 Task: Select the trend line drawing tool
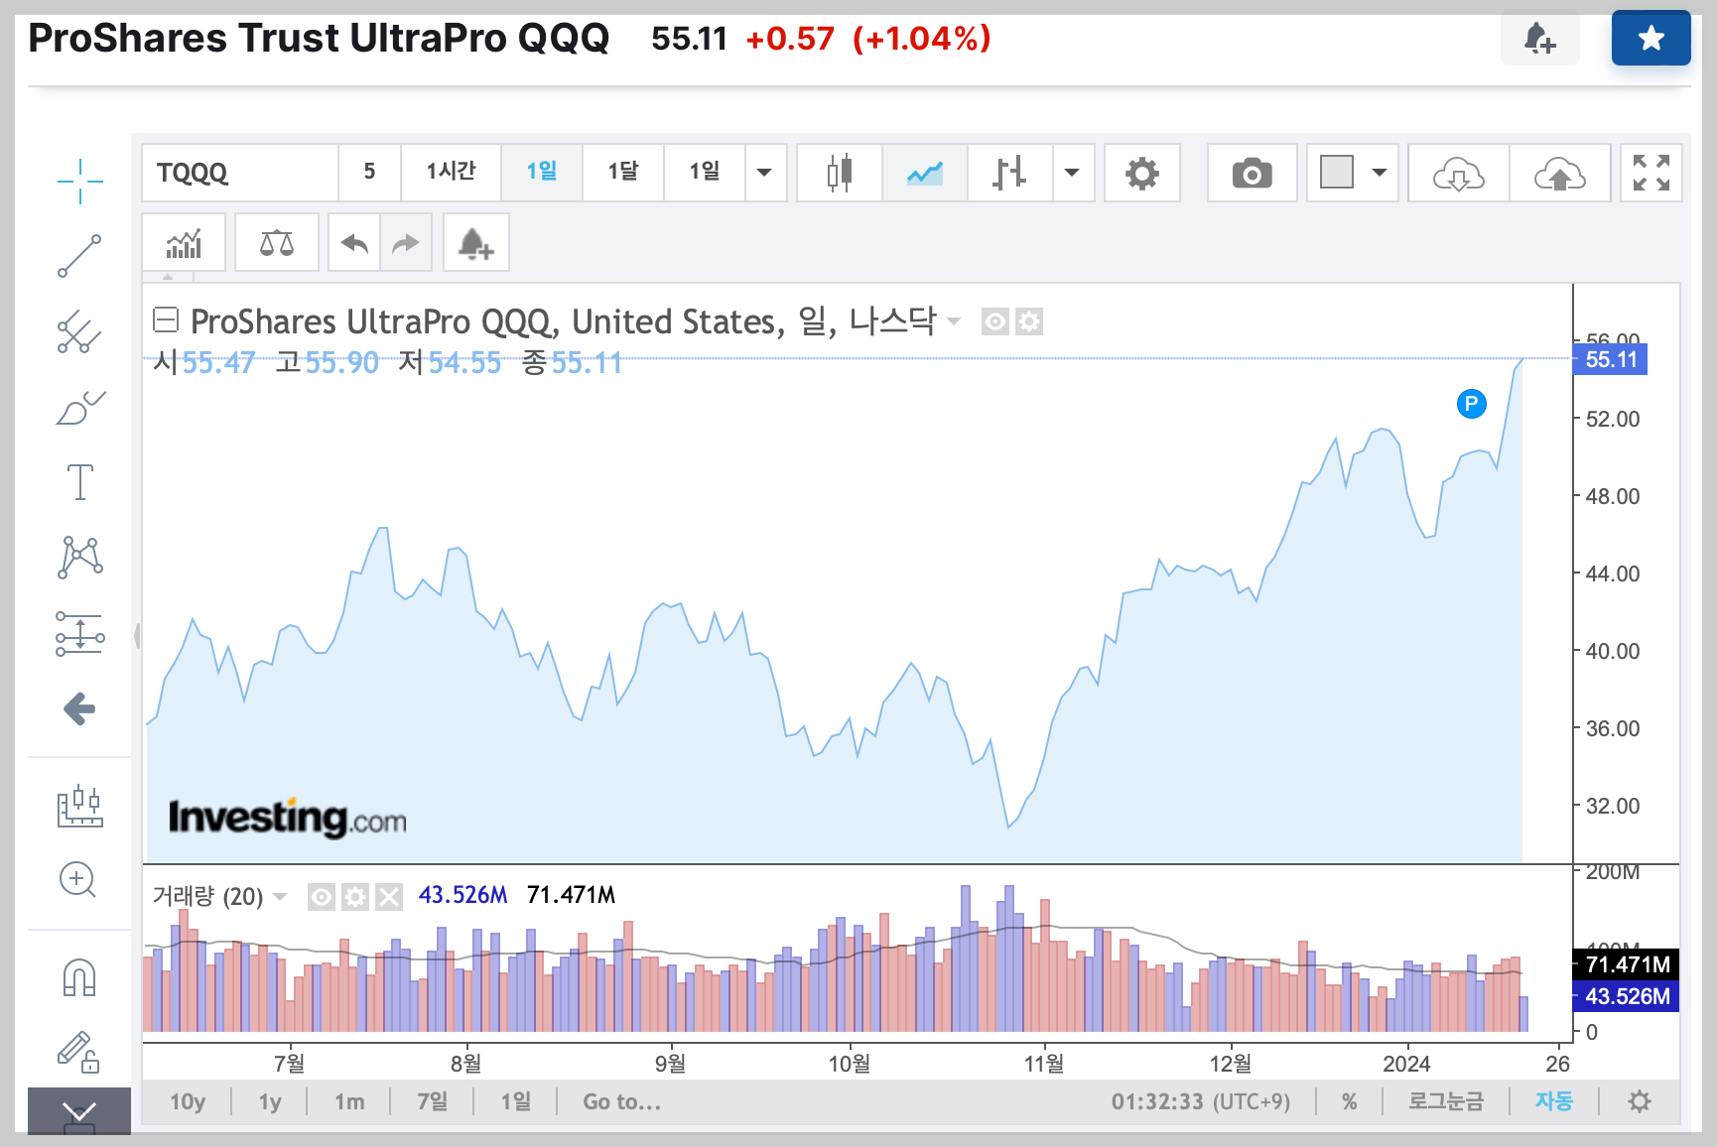coord(79,256)
